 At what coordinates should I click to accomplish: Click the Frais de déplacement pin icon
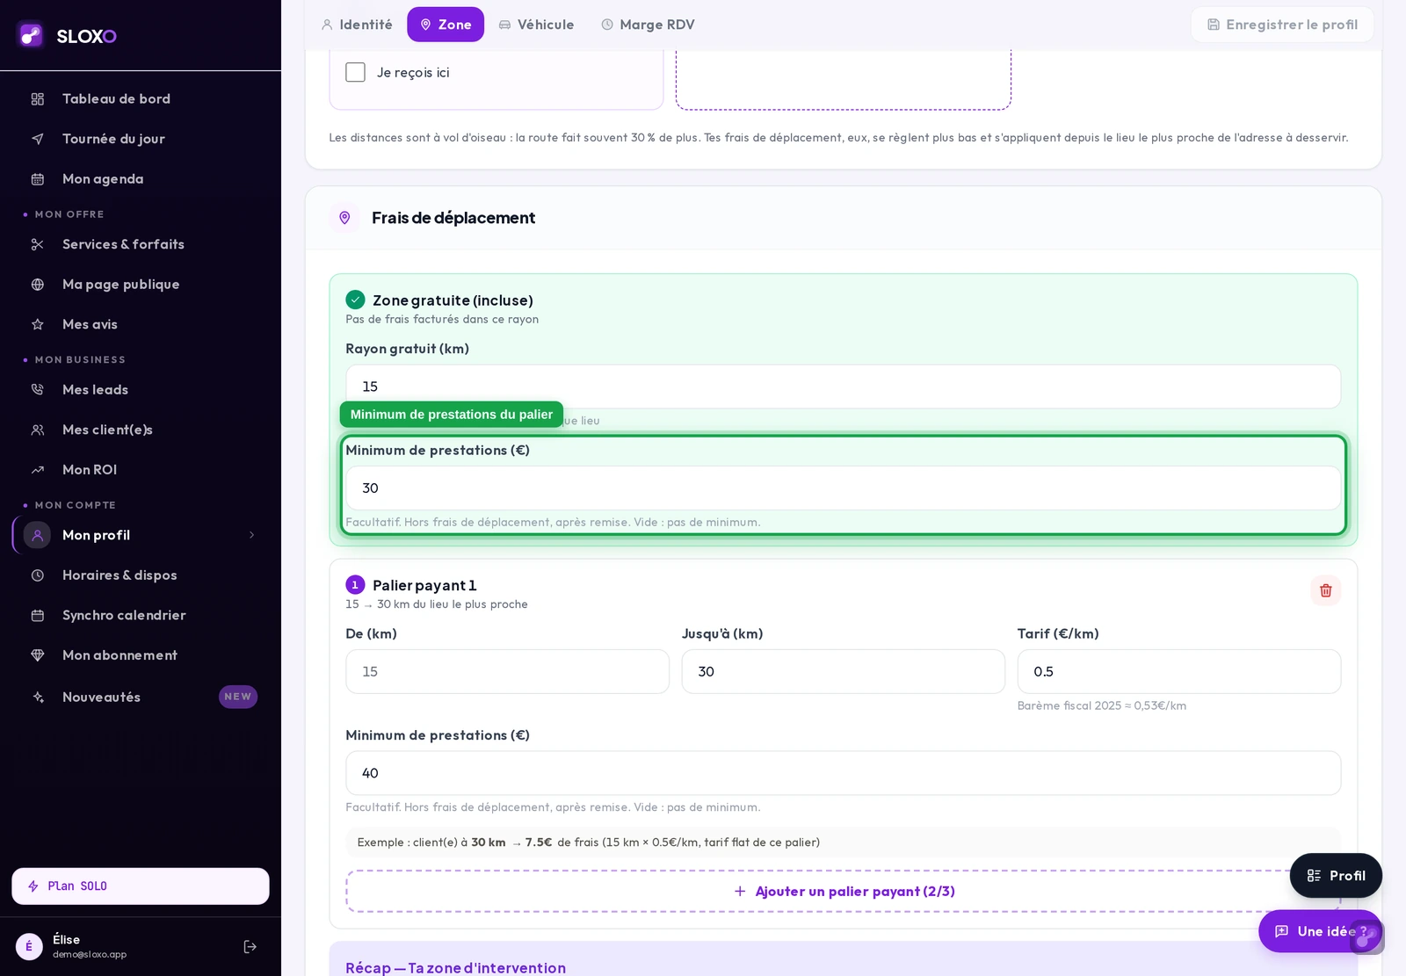click(344, 218)
